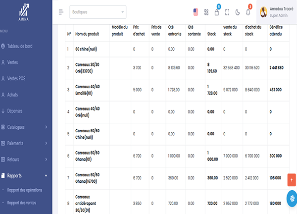The width and height of the screenshot is (297, 214).
Task: Open the Ventes POS menu item
Action: click(19, 79)
